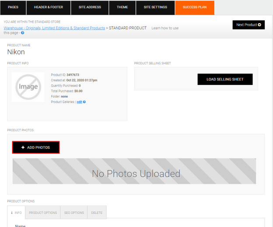Click the arrow icon in Next Product
Image resolution: width=273 pixels, height=227 pixels.
(259, 25)
